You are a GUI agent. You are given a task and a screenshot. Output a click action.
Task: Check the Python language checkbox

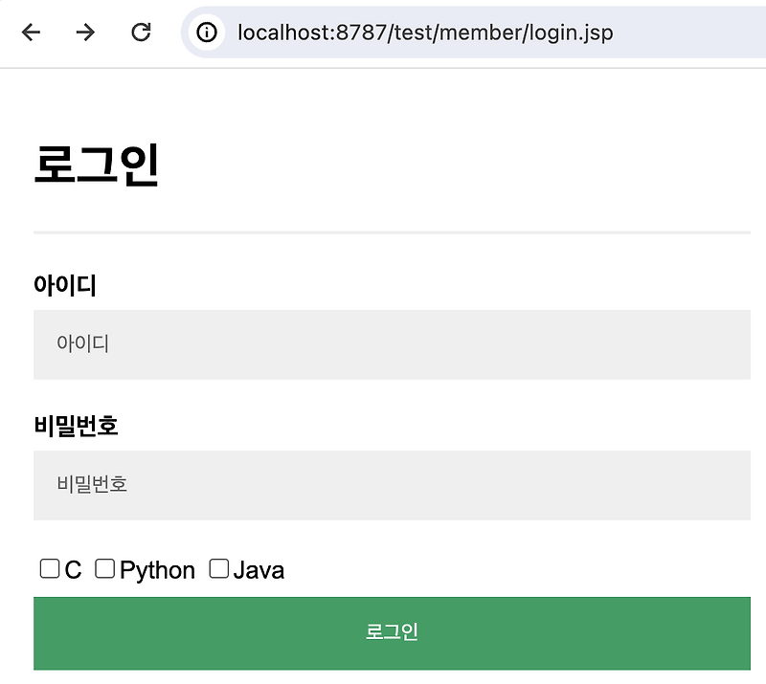105,568
